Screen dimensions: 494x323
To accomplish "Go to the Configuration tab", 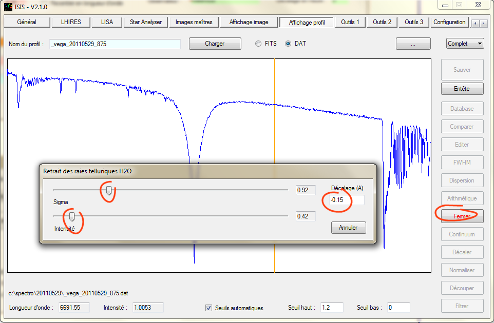I will click(449, 22).
